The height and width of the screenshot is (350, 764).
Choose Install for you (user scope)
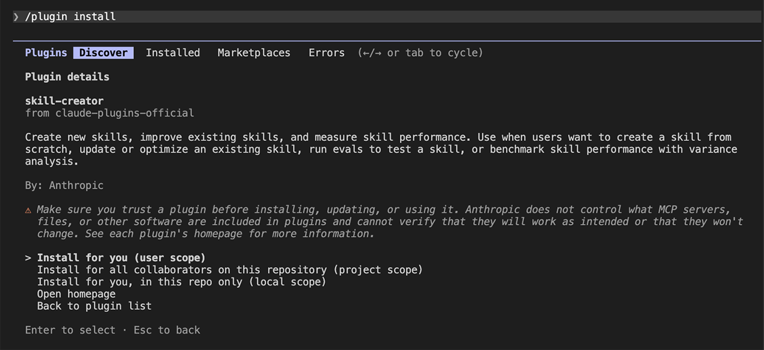(x=121, y=258)
